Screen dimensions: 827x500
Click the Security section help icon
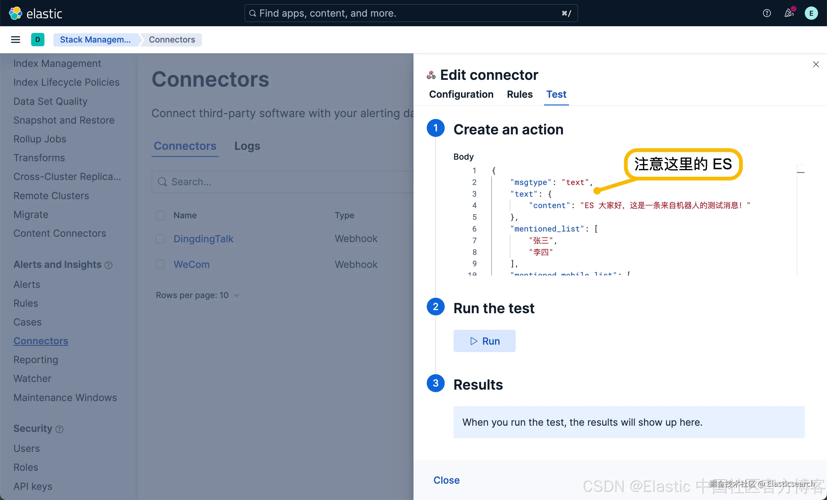click(60, 429)
